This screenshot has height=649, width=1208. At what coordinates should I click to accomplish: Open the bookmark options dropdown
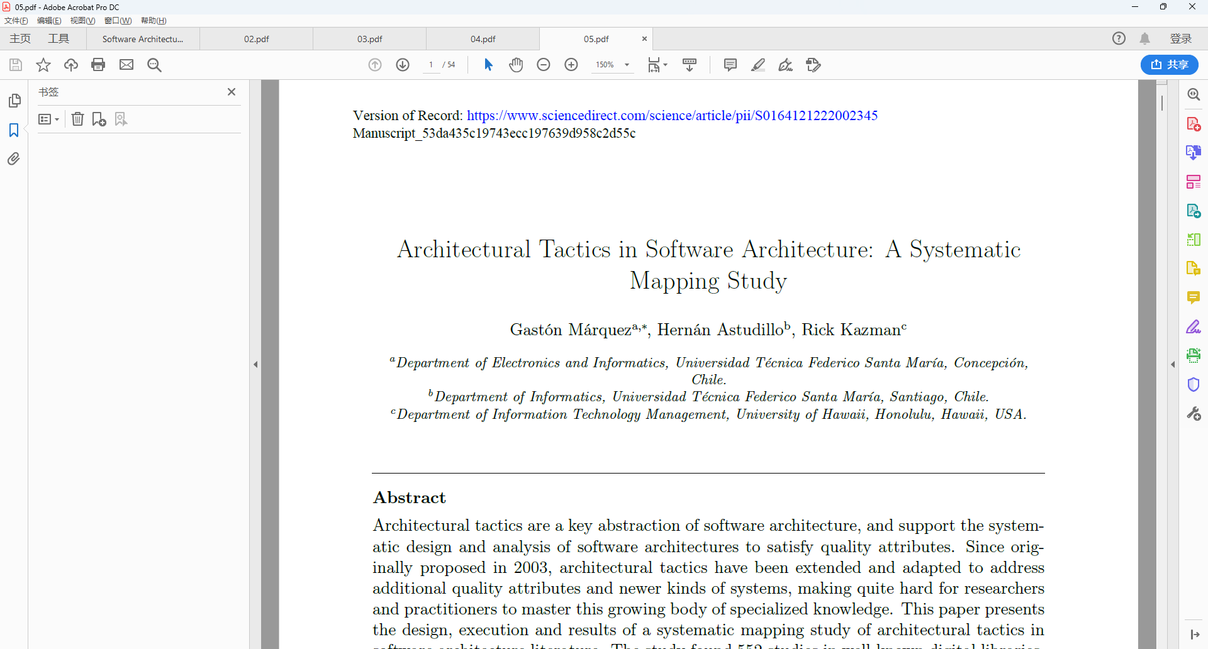point(48,119)
